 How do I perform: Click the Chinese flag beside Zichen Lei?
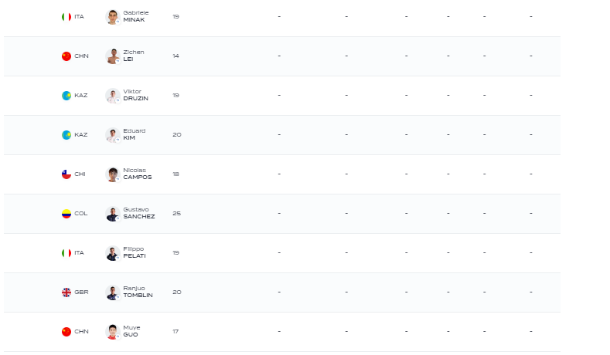point(66,56)
